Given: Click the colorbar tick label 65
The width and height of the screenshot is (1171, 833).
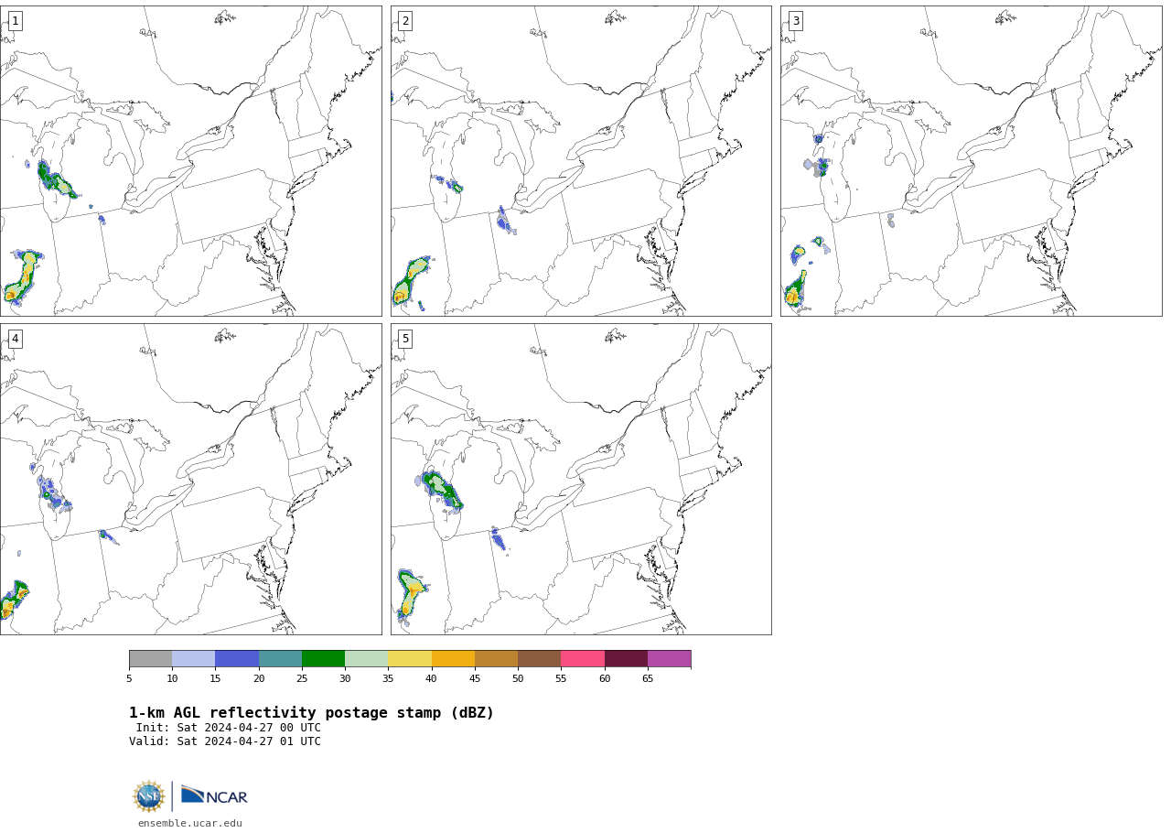Looking at the screenshot, I should 648,678.
